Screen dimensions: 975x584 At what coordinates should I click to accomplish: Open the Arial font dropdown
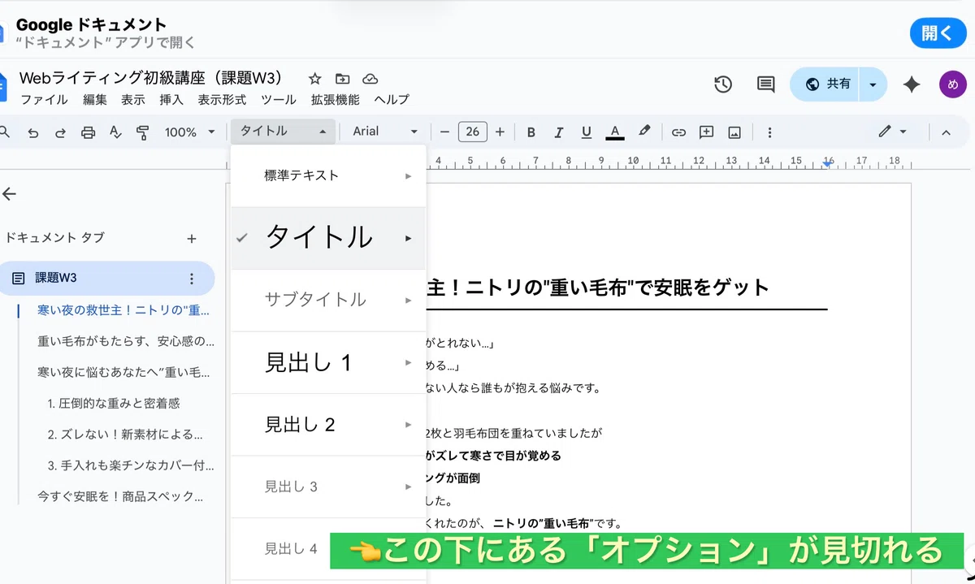click(385, 132)
